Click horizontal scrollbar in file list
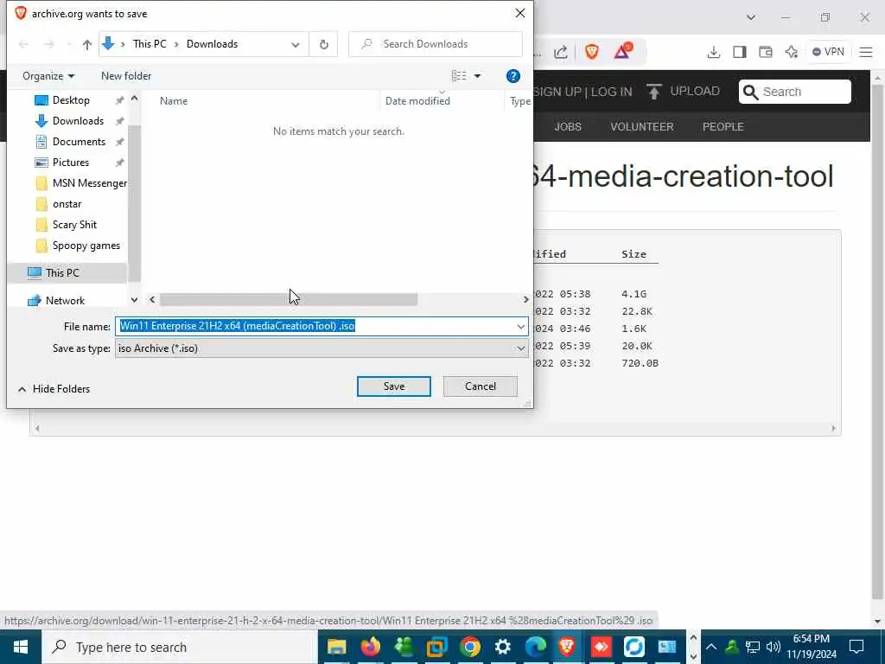Image resolution: width=885 pixels, height=664 pixels. [x=289, y=299]
